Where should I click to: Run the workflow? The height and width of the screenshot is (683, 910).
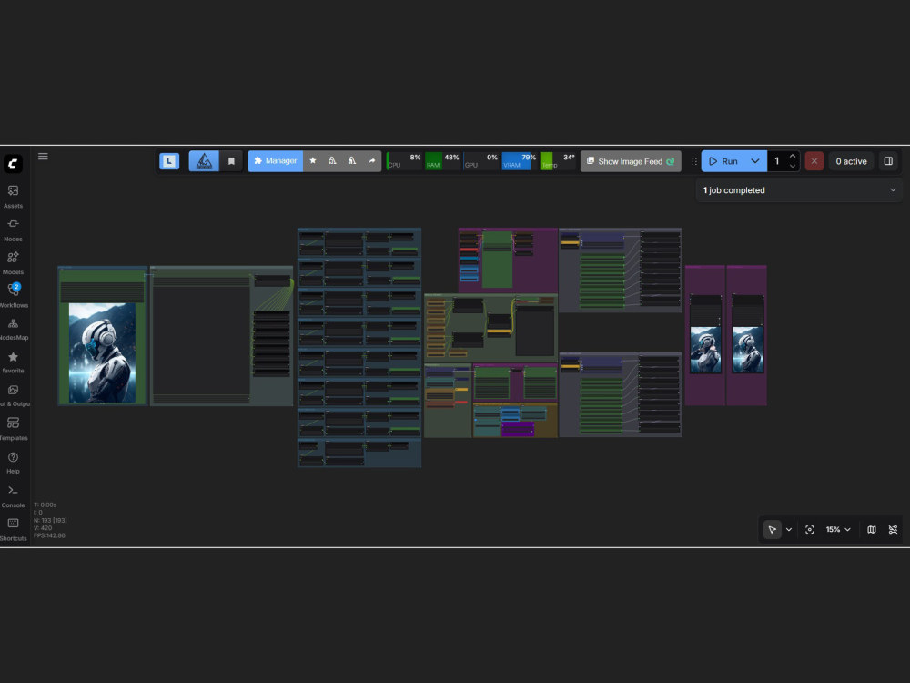(x=723, y=161)
